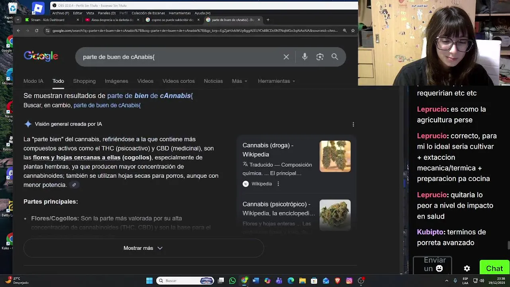Click the Windows taskbar Buscar search box
The height and width of the screenshot is (287, 510).
pos(185,281)
